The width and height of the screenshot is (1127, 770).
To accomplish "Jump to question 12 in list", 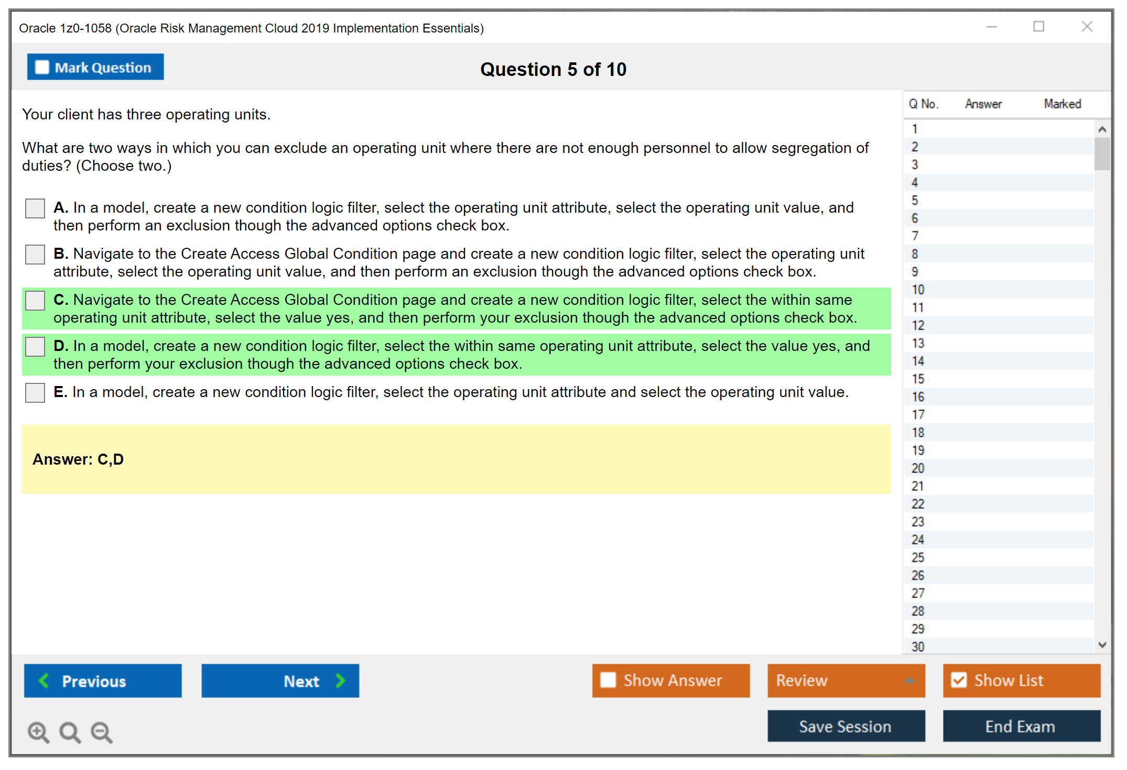I will 918,325.
